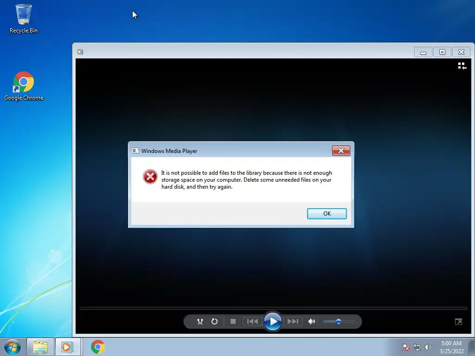Screen dimensions: 475x356
Task: Maximize the Media Player window
Action: click(x=442, y=52)
